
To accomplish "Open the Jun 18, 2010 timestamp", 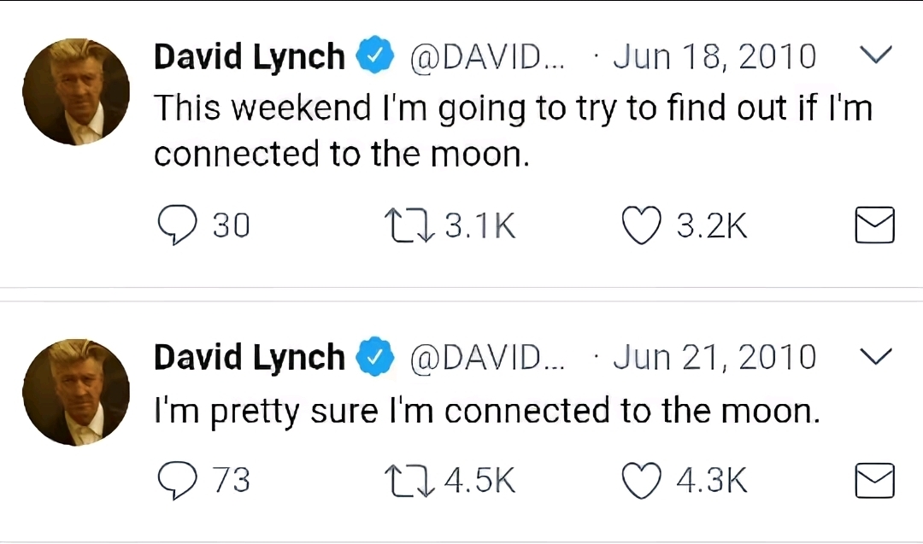I will [x=714, y=57].
